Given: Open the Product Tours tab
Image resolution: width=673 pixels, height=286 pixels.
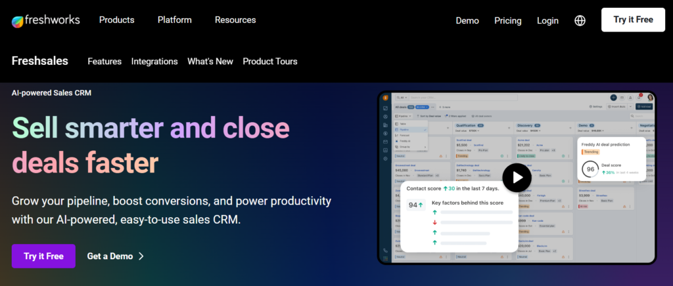Looking at the screenshot, I should 270,61.
